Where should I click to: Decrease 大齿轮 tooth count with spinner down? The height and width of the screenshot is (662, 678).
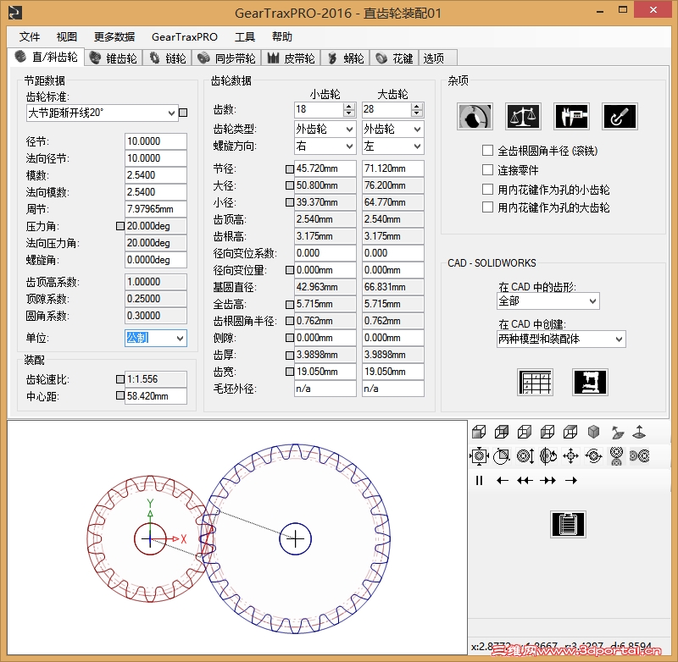pos(416,113)
